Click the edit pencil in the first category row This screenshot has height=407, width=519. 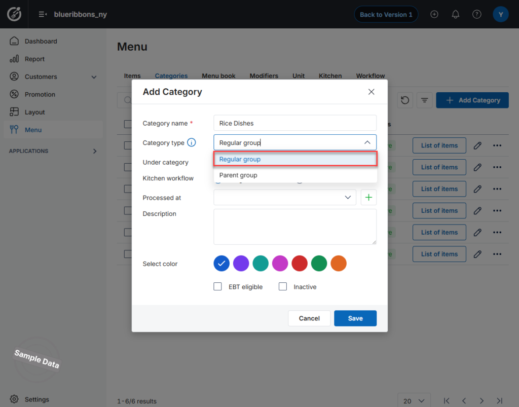pos(477,145)
